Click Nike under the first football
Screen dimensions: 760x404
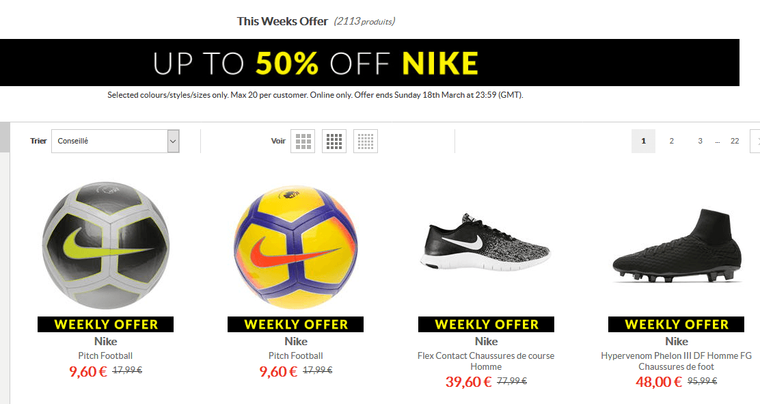pyautogui.click(x=105, y=341)
